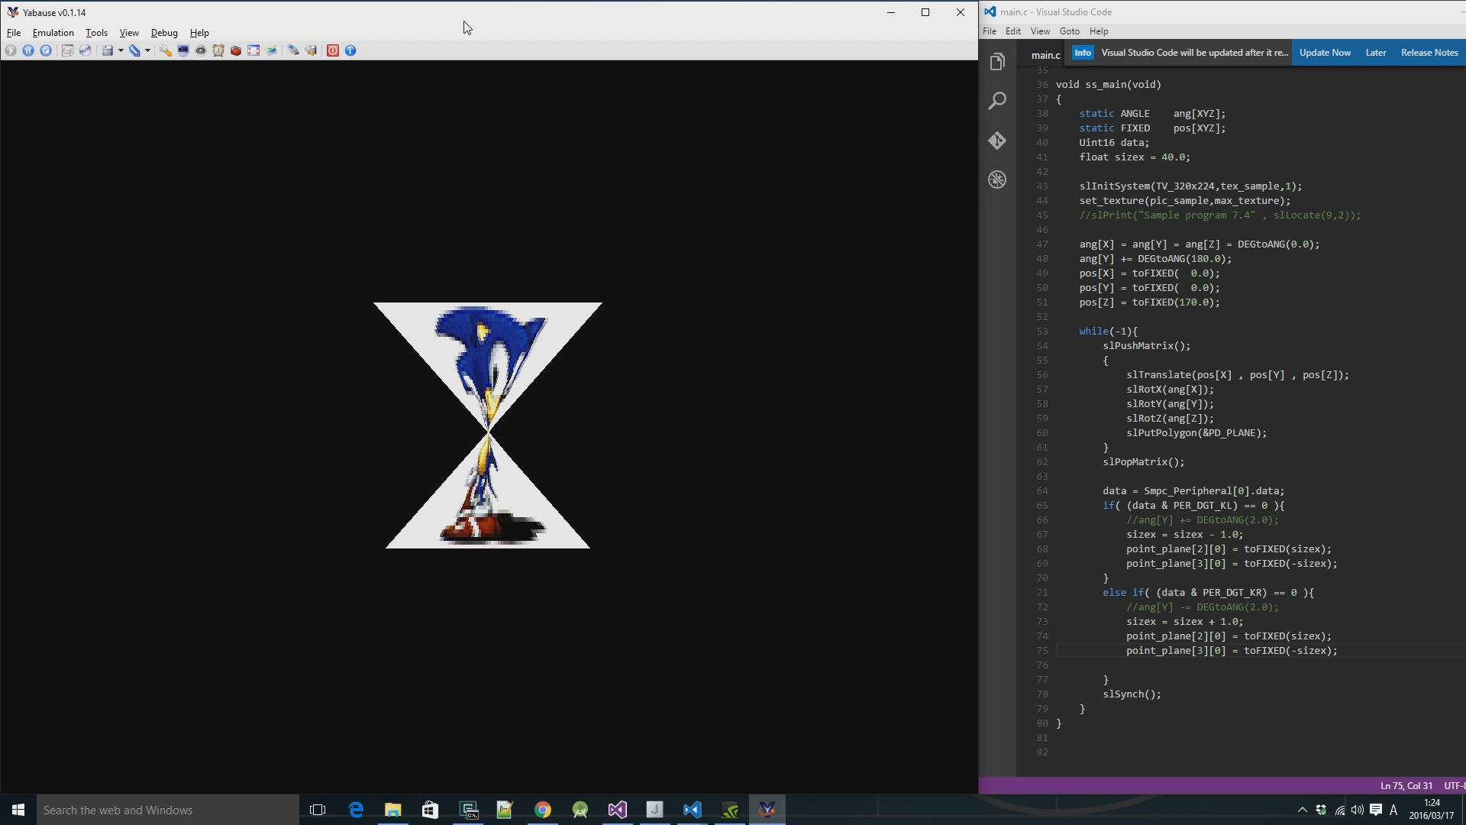Open the backup RAM manager icon
The width and height of the screenshot is (1466, 825).
(x=311, y=50)
